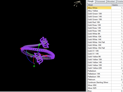
Task: Select Palladium 14K metal
Action: tap(105, 74)
